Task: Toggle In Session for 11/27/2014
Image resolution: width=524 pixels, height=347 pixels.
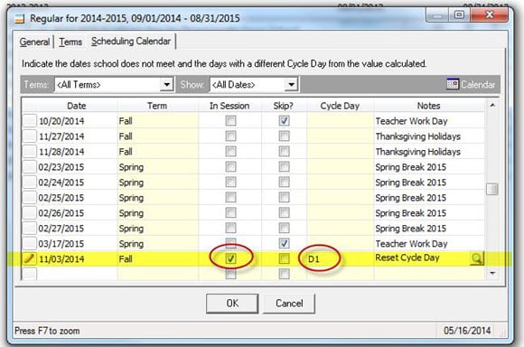Action: [x=230, y=136]
